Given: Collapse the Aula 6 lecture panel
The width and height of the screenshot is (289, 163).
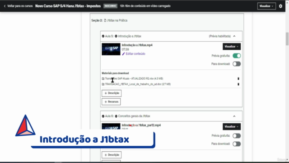Looking at the screenshot, I should tap(234, 116).
